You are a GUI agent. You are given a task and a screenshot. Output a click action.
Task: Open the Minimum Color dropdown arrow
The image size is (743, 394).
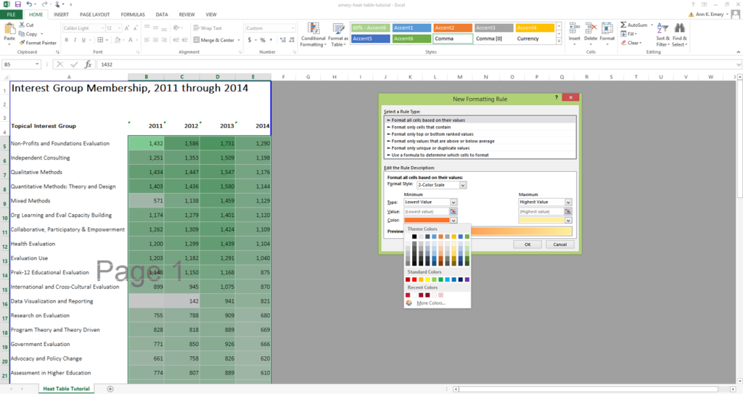coord(453,221)
